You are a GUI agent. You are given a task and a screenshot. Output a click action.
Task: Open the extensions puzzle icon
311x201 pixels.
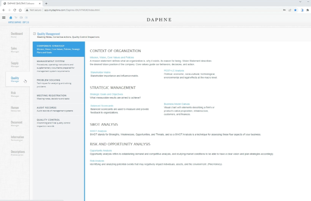(x=308, y=10)
